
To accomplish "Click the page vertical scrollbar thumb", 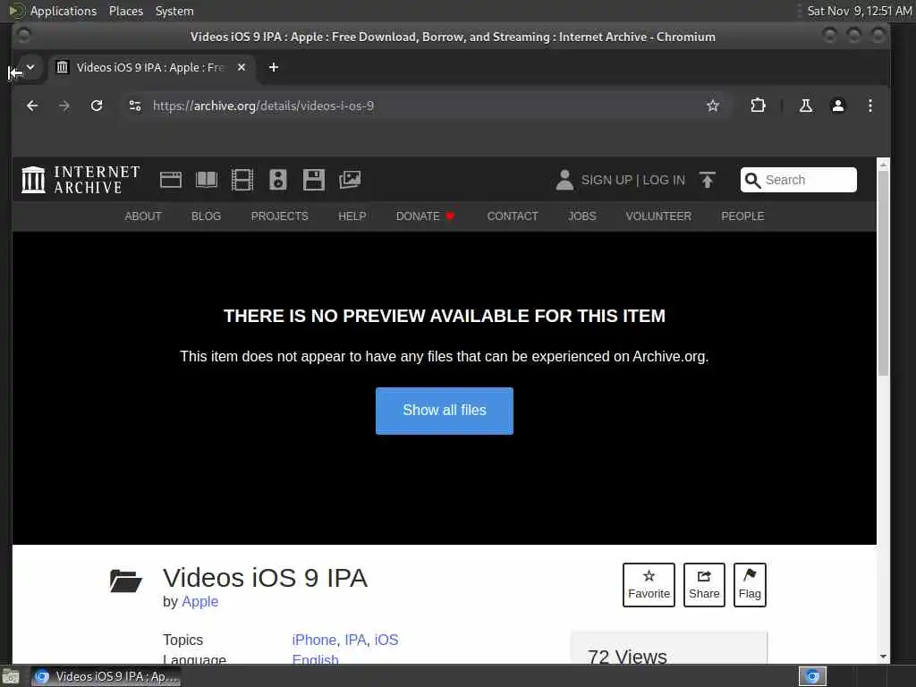I will 883,273.
